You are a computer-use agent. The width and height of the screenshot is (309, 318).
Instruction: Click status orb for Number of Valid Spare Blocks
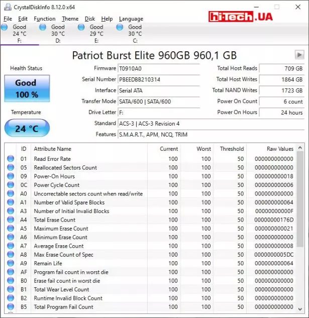tap(11, 202)
